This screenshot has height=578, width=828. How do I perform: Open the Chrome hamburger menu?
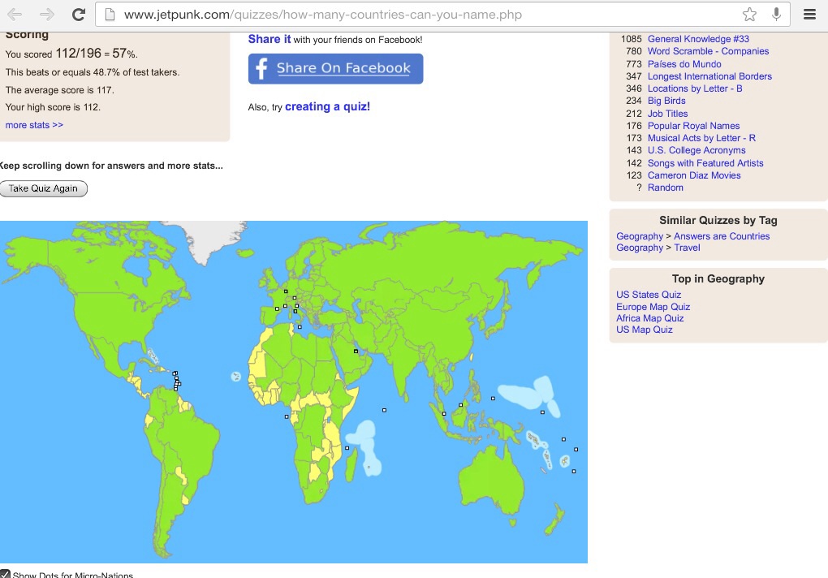pyautogui.click(x=809, y=15)
